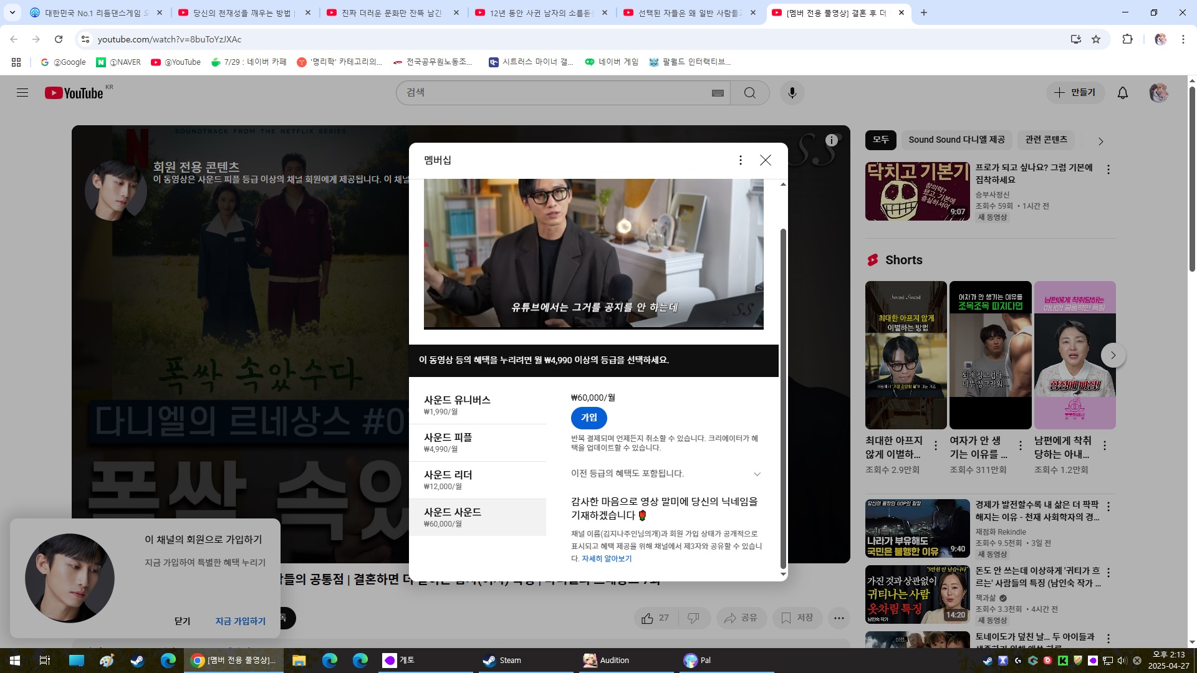Image resolution: width=1197 pixels, height=673 pixels.
Task: Click the voice search microphone icon
Action: coord(792,93)
